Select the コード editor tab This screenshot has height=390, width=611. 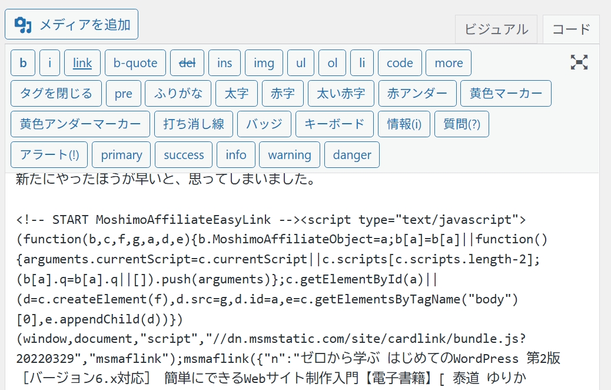570,29
